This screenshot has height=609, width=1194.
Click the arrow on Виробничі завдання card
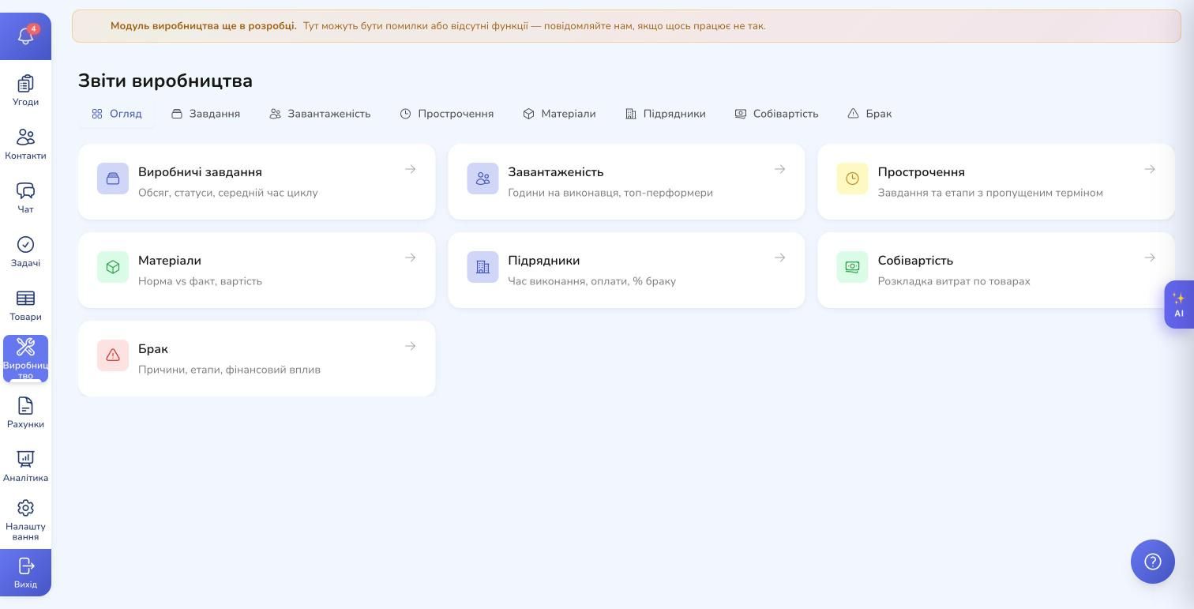pyautogui.click(x=410, y=169)
